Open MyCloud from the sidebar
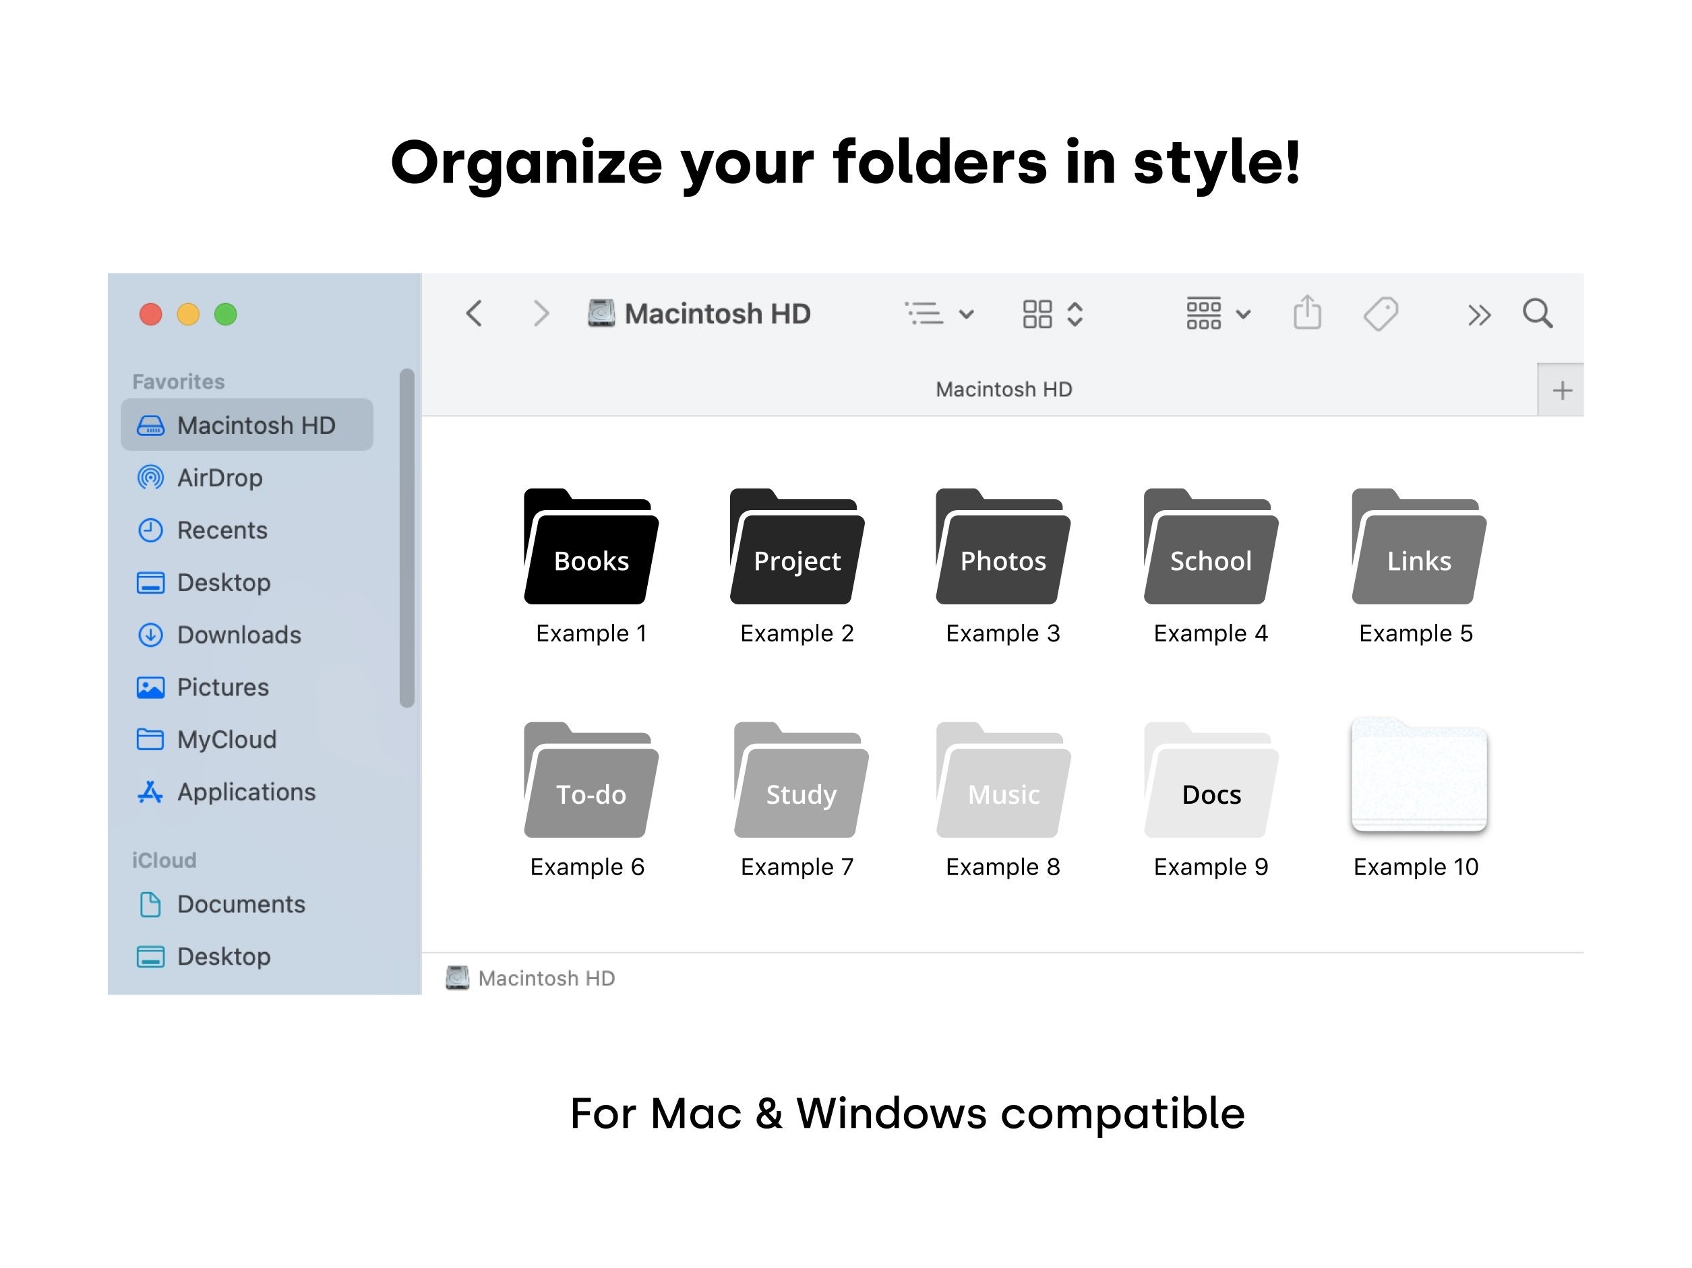The image size is (1692, 1268). coord(226,739)
